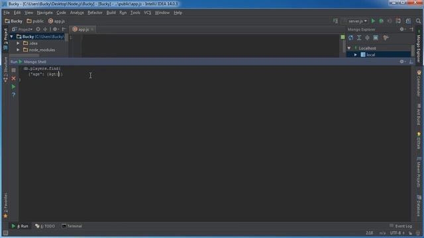The height and width of the screenshot is (238, 424).
Task: Toggle the Database side tool window
Action: [419, 206]
